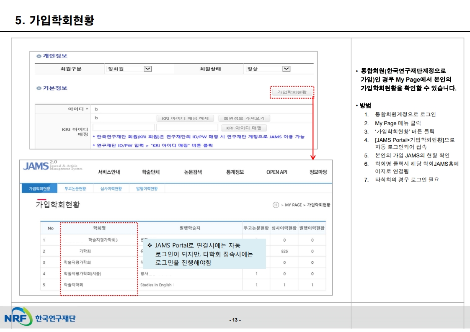Viewport: 470px width, 332px height.
Task: Click KRI 아이디 매핑 해제 button
Action: [185, 118]
